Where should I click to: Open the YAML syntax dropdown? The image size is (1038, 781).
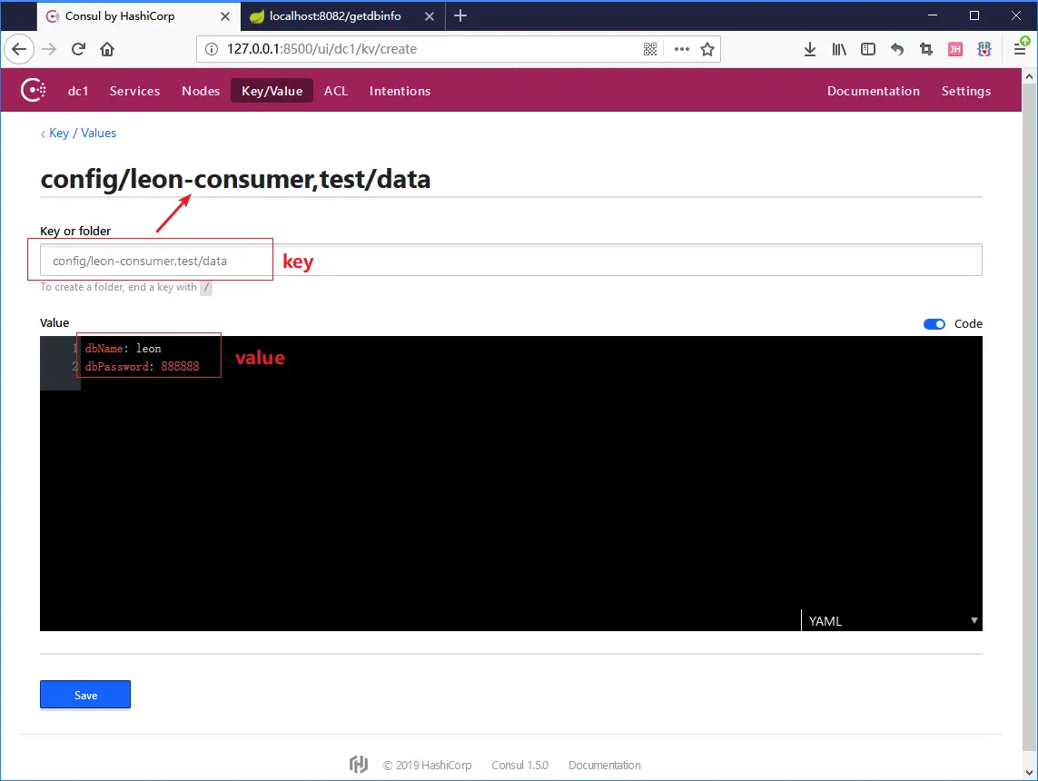click(x=892, y=621)
